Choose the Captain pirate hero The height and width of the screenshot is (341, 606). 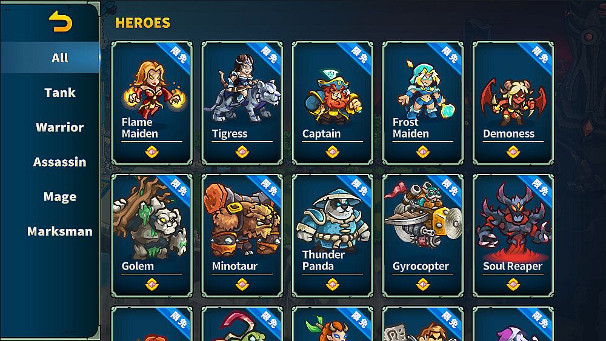point(333,104)
